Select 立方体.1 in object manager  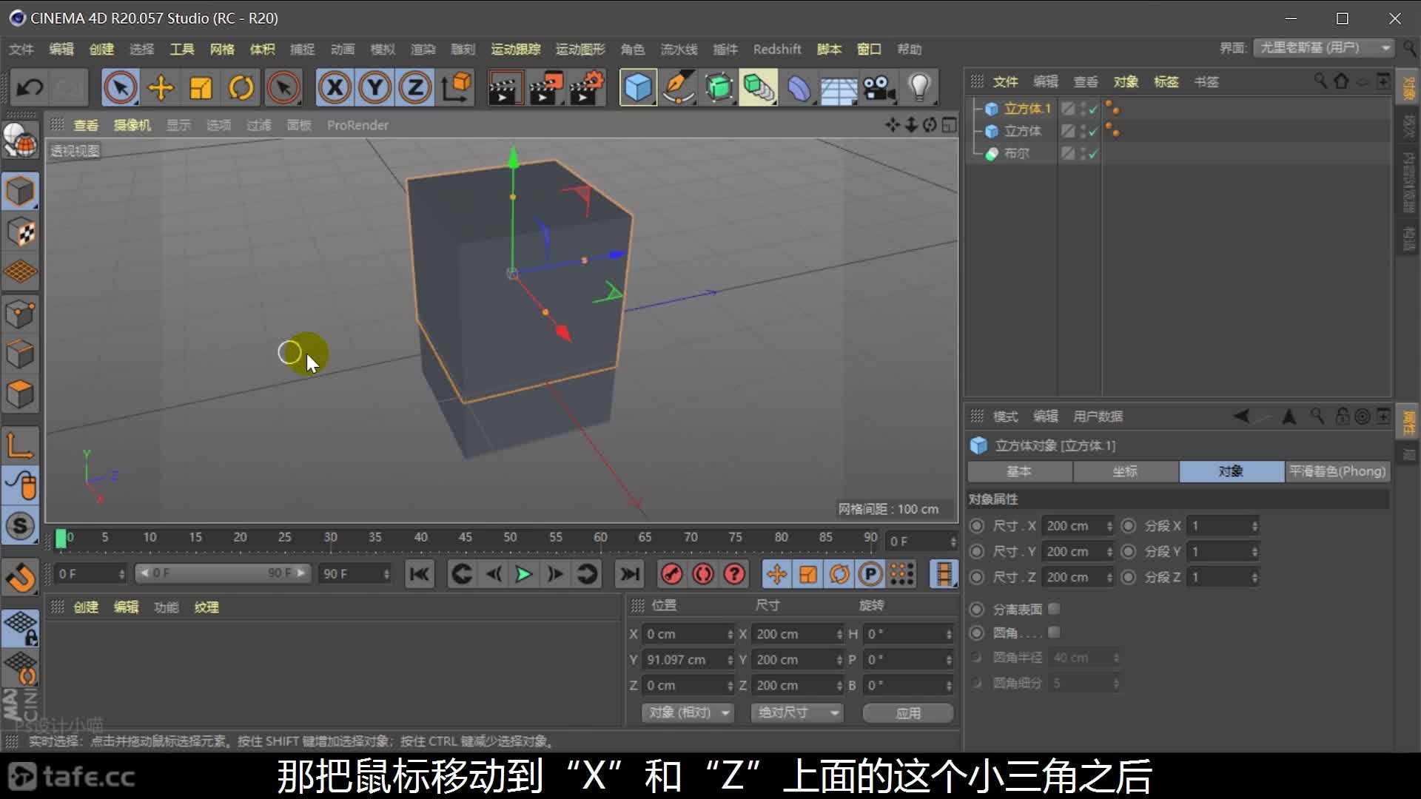pos(1027,109)
